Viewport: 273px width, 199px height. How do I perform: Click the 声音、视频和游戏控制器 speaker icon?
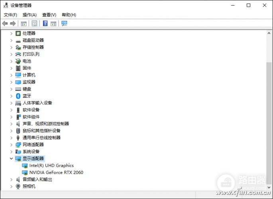pyautogui.click(x=18, y=124)
